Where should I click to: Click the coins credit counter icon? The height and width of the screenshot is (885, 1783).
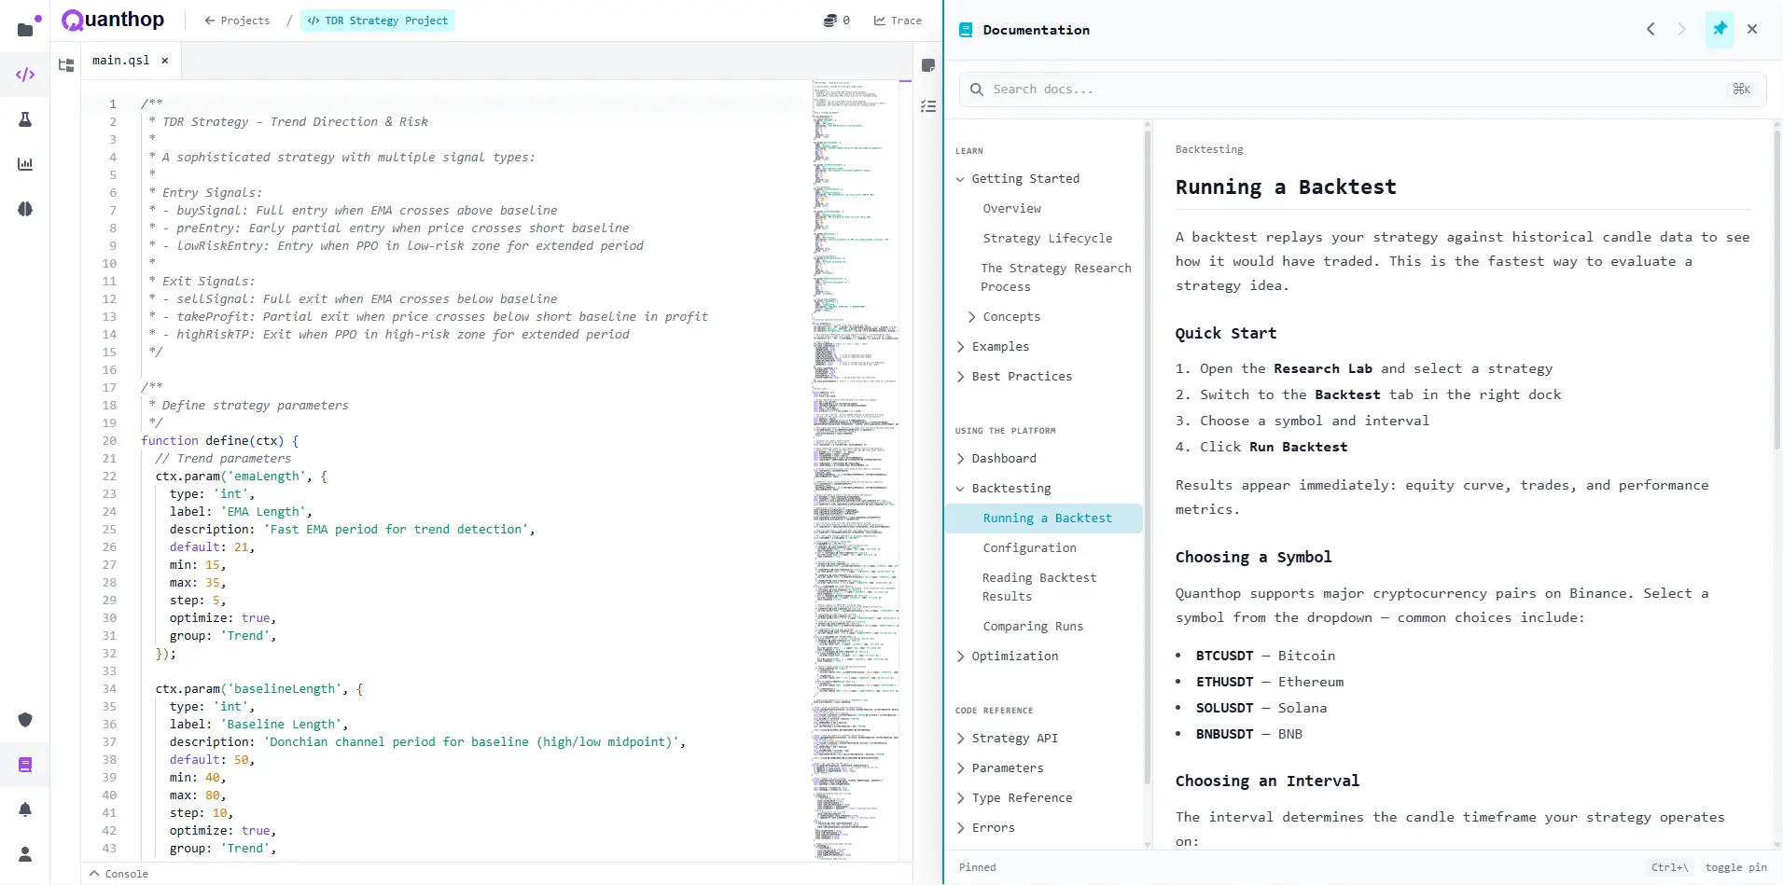point(829,21)
